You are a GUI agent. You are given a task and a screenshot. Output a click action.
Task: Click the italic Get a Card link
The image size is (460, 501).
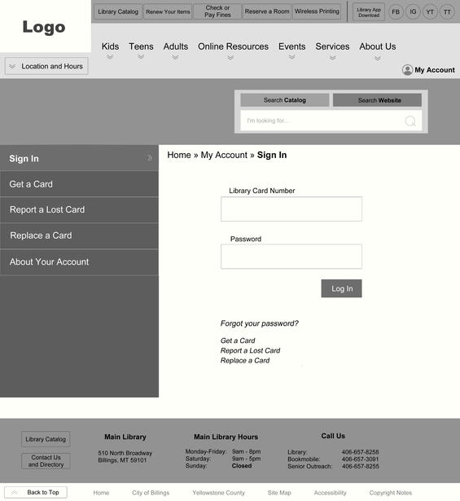click(238, 341)
